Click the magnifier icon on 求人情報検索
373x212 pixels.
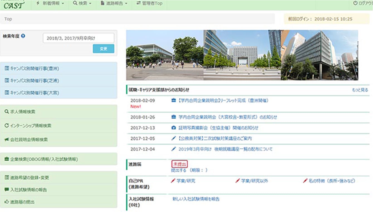(x=7, y=112)
